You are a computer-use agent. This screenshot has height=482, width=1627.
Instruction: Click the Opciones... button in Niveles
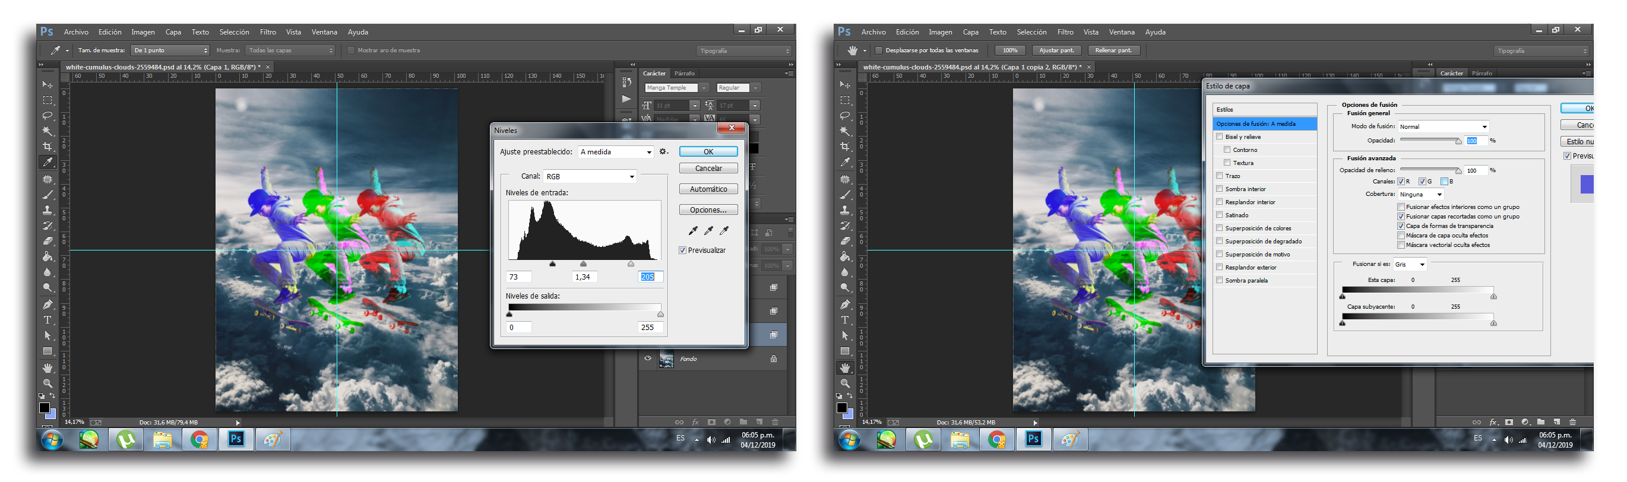[x=708, y=210]
